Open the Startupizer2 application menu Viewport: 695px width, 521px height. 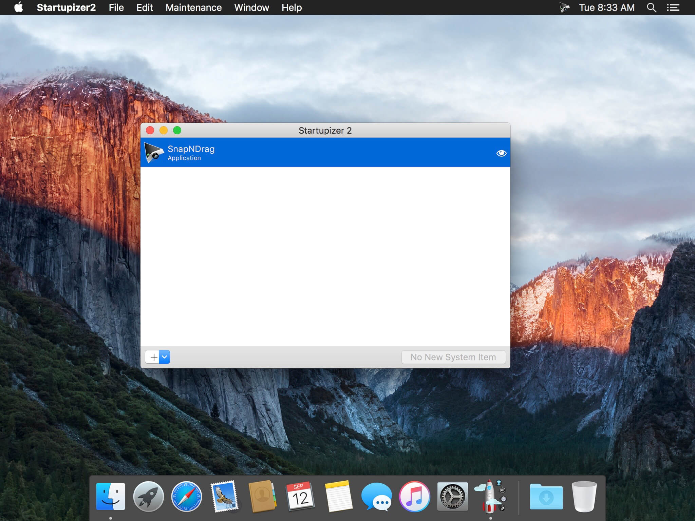click(x=66, y=7)
